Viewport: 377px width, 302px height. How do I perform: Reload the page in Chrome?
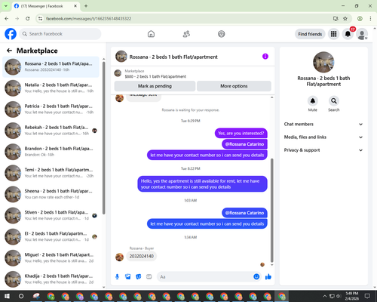(x=28, y=19)
